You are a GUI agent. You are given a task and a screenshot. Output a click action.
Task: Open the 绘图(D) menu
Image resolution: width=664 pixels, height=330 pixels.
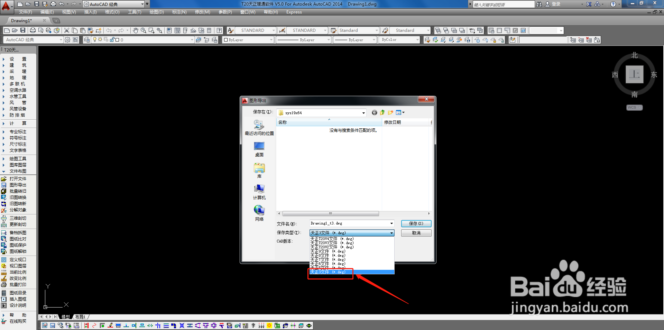[x=157, y=12]
